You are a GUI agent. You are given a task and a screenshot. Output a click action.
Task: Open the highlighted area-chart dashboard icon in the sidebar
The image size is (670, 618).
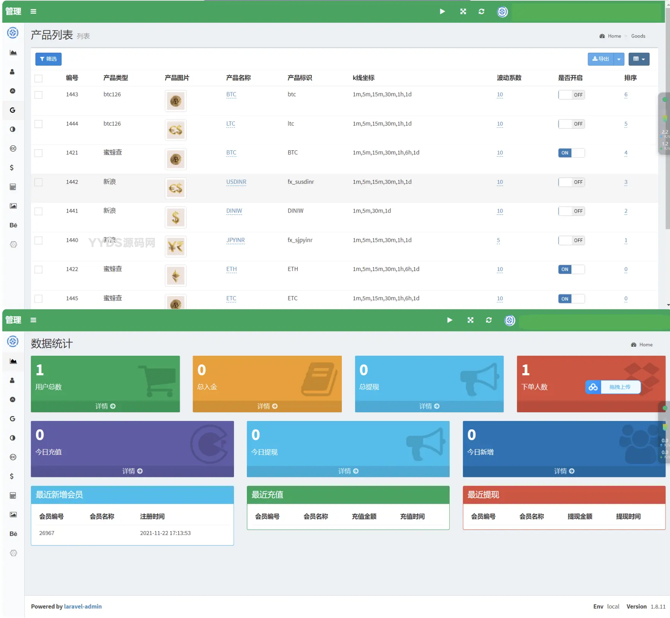click(x=13, y=361)
